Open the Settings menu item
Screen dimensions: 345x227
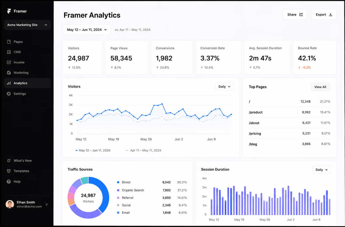click(27, 94)
